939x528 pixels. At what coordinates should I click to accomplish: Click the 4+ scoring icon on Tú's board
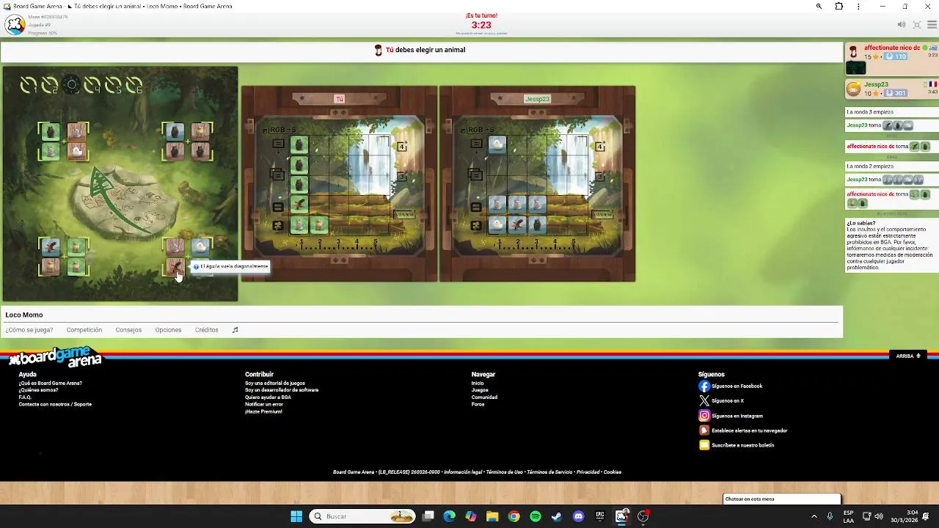pyautogui.click(x=402, y=146)
